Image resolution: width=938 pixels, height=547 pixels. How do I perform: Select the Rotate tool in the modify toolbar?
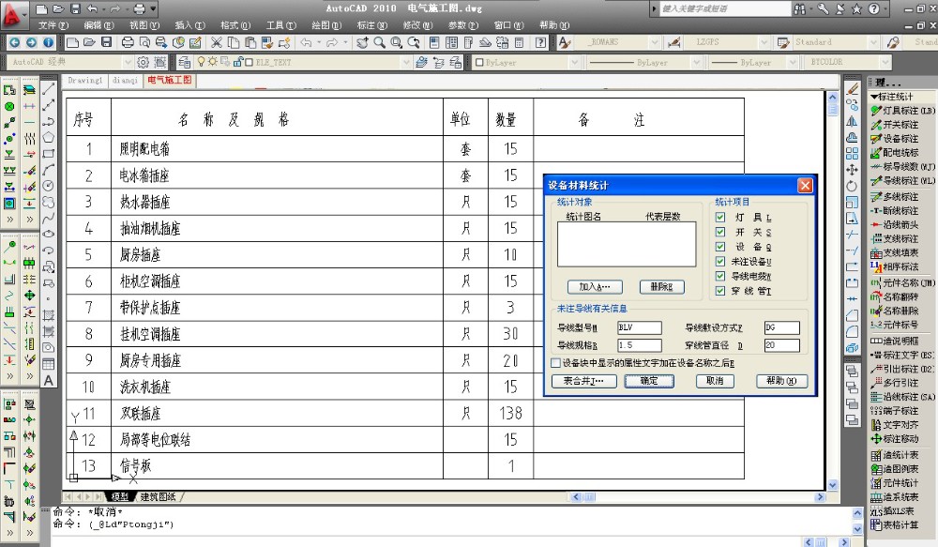(x=853, y=186)
